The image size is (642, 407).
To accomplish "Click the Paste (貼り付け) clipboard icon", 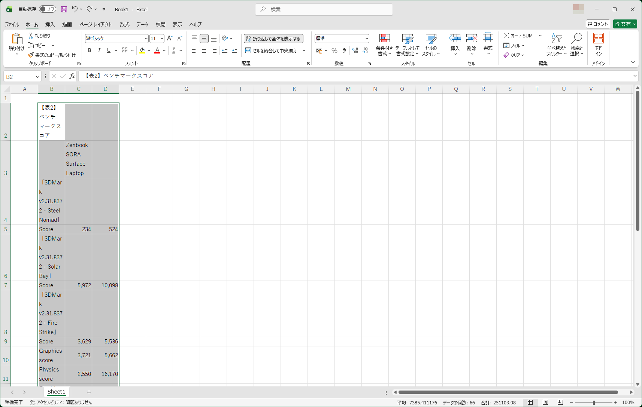I will point(16,39).
